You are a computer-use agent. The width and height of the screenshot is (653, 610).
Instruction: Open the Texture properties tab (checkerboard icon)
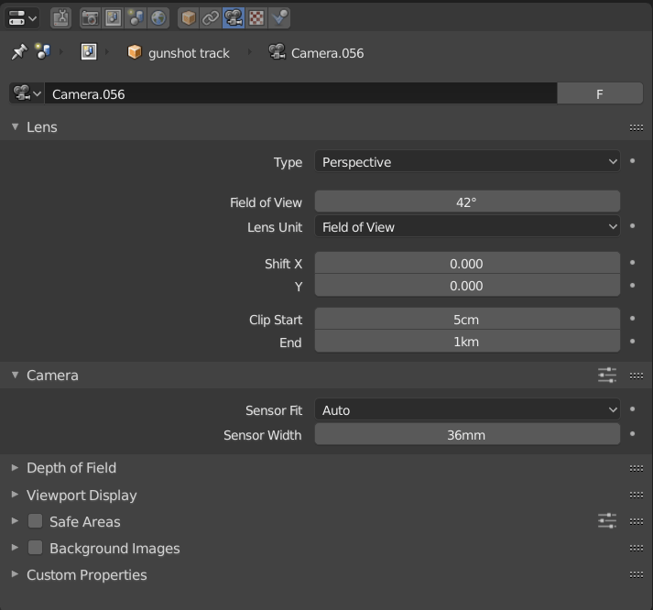click(256, 18)
